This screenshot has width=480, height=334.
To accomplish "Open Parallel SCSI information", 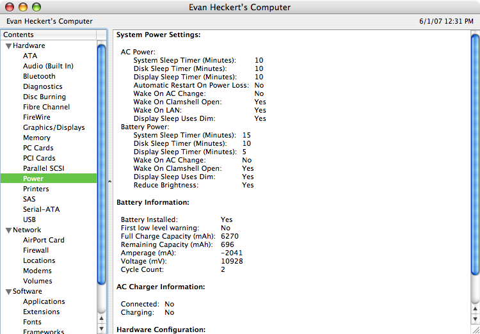I will 44,168.
